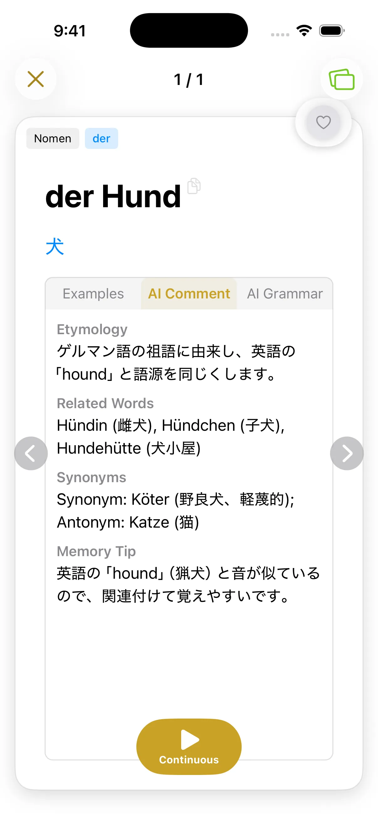
Task: Tap the Synonyms section heading
Action: click(91, 477)
